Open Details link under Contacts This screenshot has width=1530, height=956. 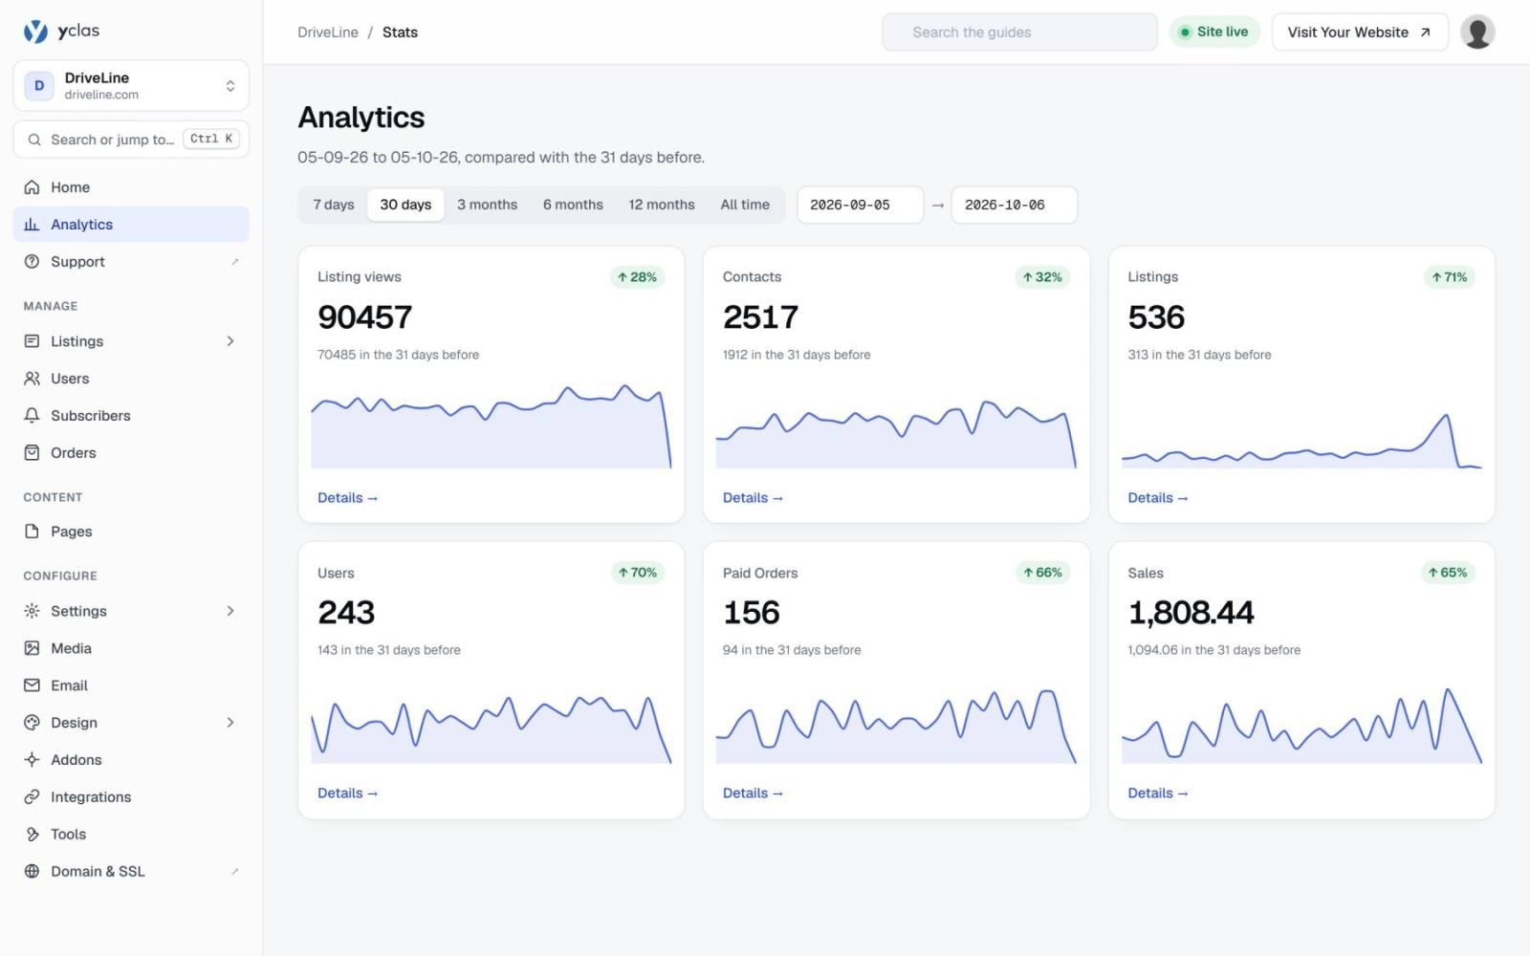[753, 498]
